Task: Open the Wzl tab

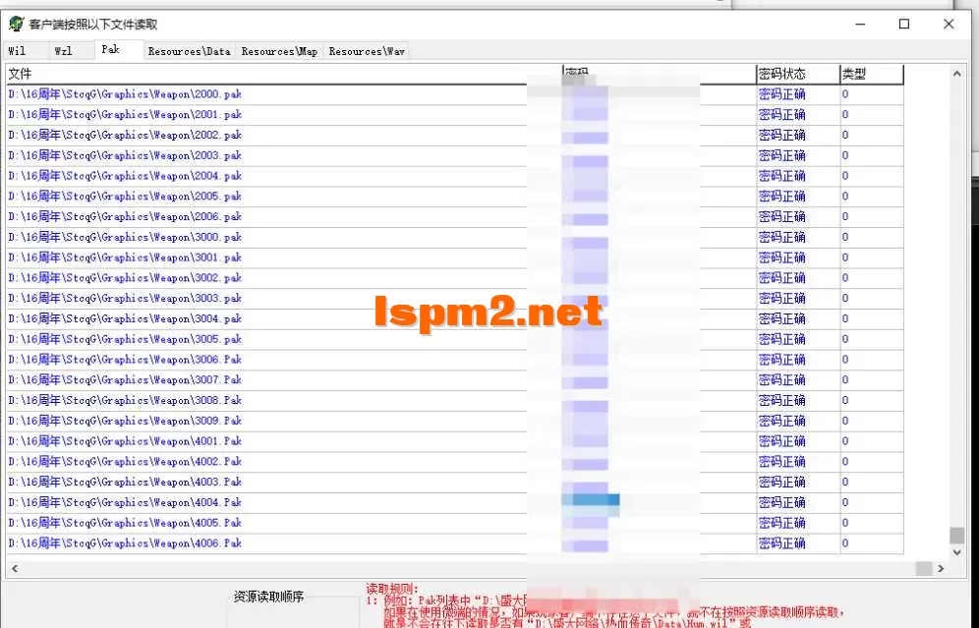Action: 63,51
